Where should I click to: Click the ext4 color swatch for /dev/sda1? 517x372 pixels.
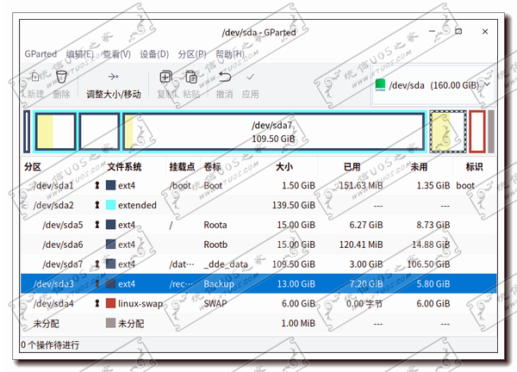pyautogui.click(x=110, y=185)
